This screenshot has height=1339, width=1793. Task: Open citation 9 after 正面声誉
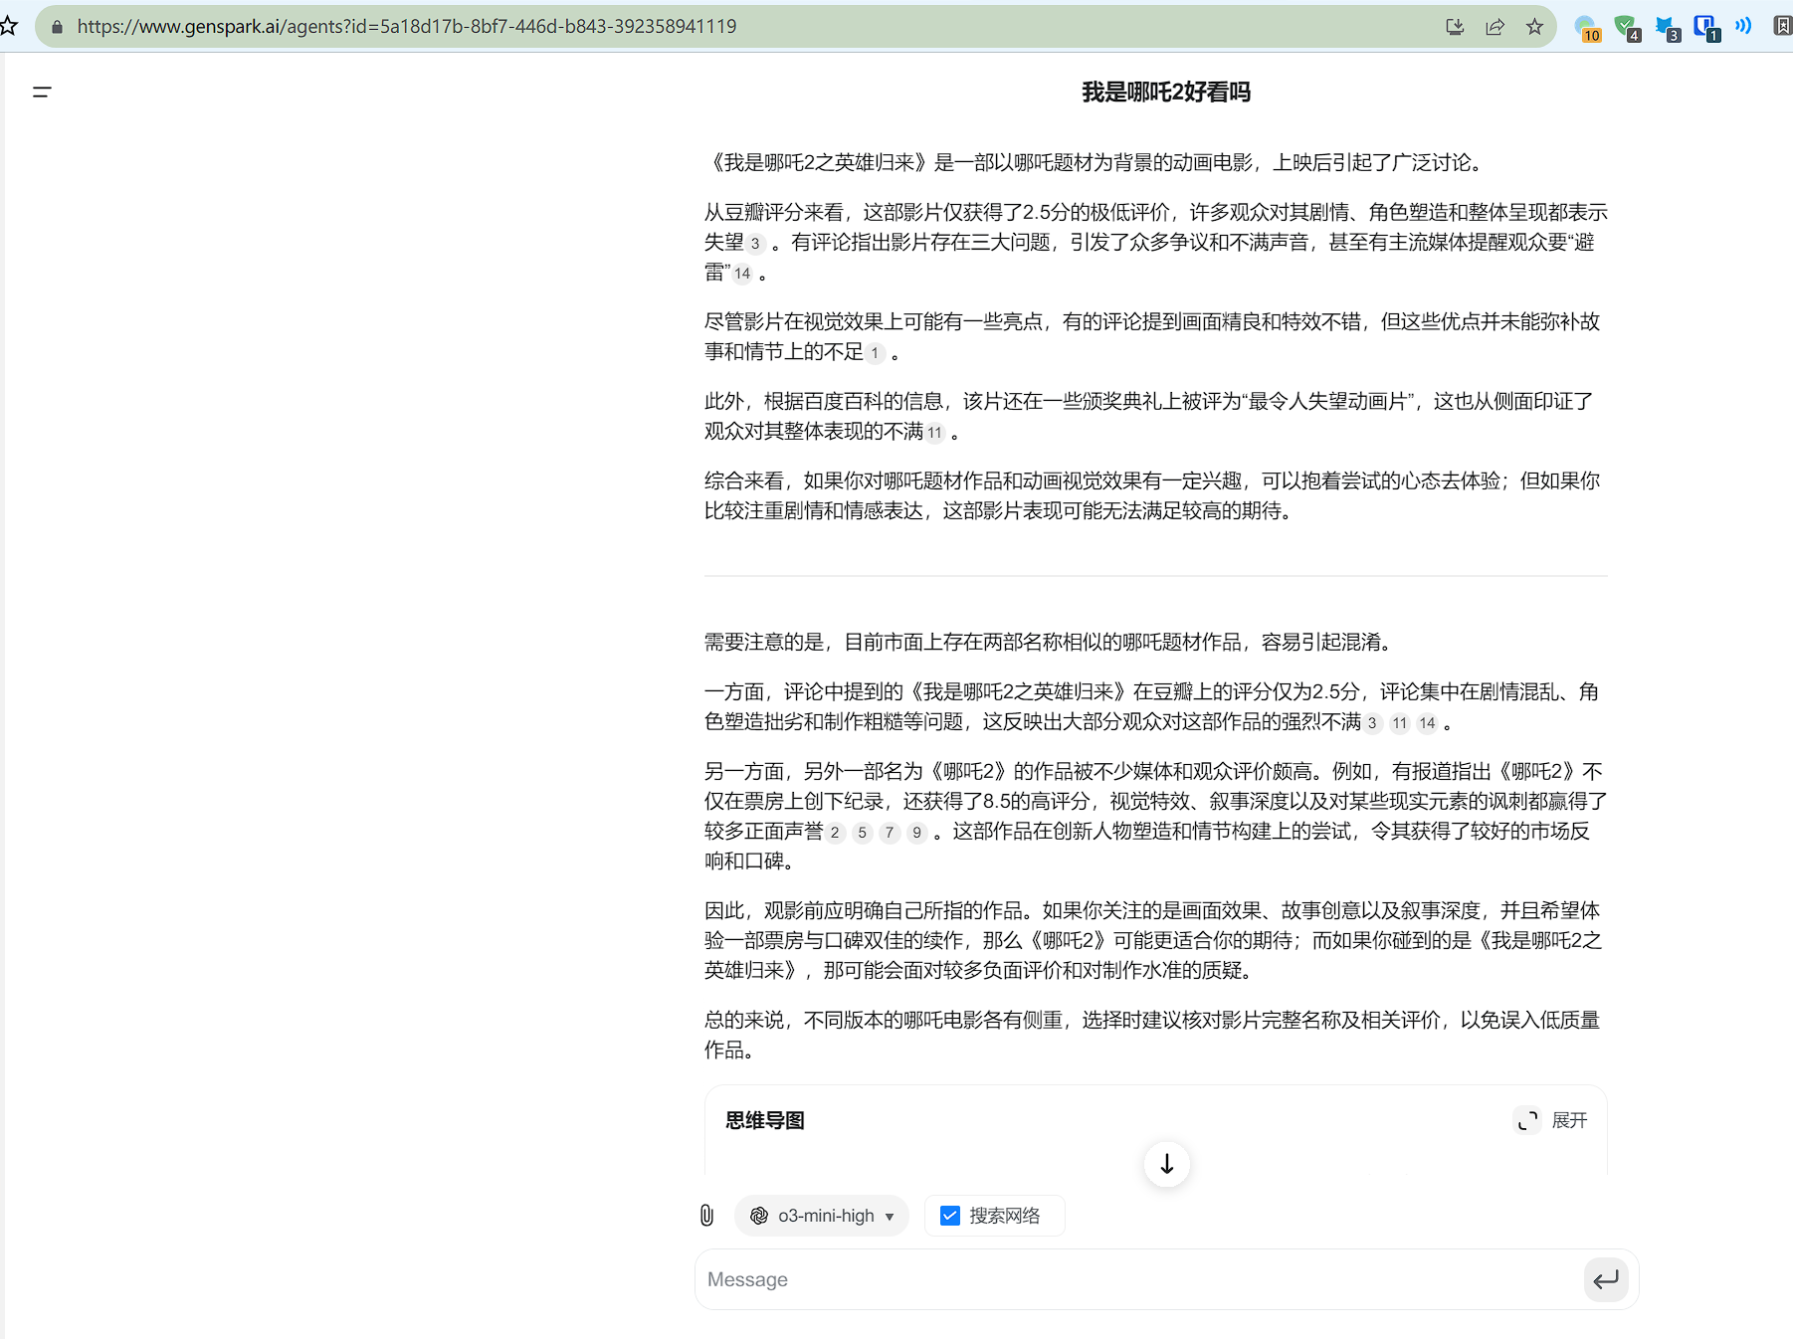click(x=916, y=833)
